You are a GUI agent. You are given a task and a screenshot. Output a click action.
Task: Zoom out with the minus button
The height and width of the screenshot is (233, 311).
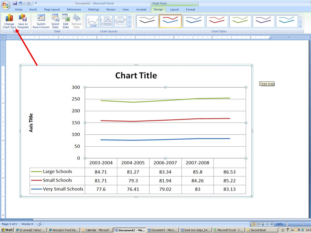287,224
